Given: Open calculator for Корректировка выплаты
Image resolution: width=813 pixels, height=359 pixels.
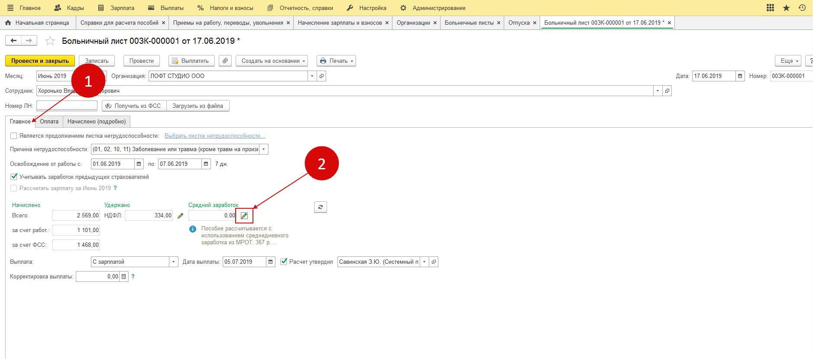Looking at the screenshot, I should pos(124,276).
